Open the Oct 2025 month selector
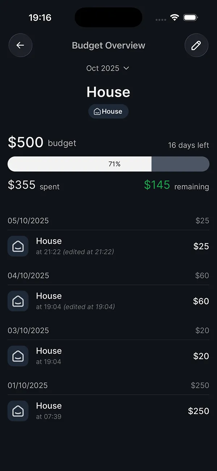This screenshot has height=471, width=217. pyautogui.click(x=108, y=68)
